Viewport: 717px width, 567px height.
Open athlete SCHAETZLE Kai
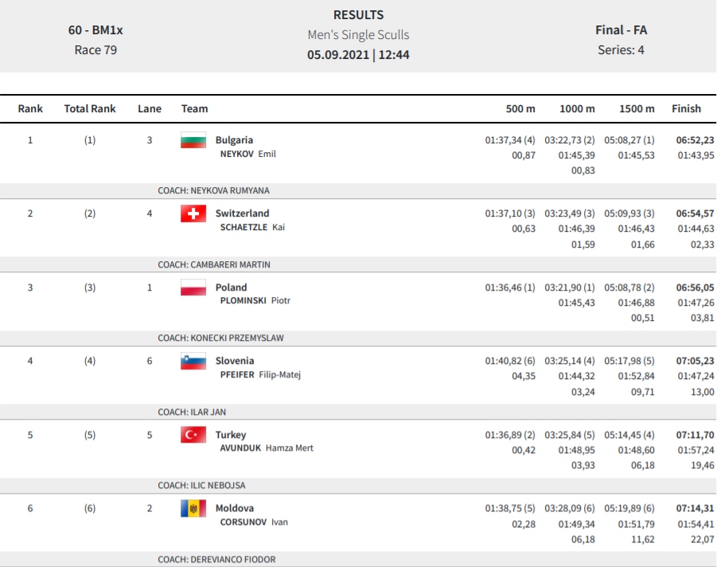tap(252, 227)
